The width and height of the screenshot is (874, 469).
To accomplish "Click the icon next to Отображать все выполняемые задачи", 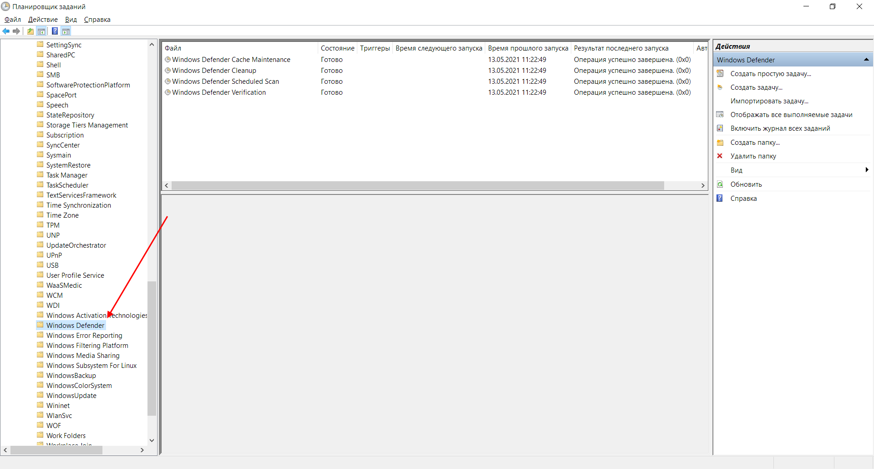I will click(x=720, y=114).
